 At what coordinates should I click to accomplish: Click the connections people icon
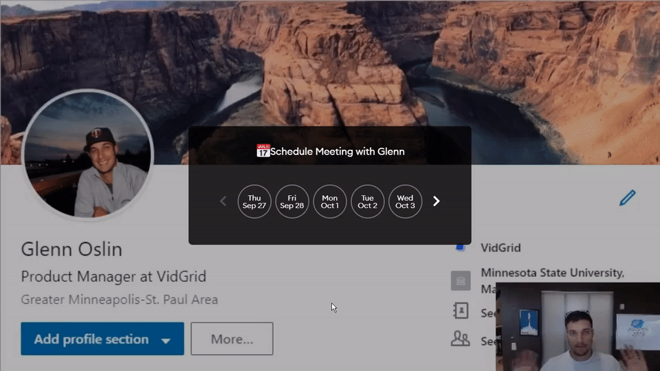coord(460,339)
